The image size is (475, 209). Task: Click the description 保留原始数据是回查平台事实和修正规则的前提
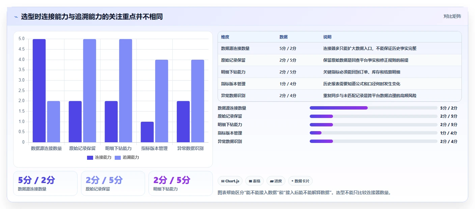(x=366, y=60)
